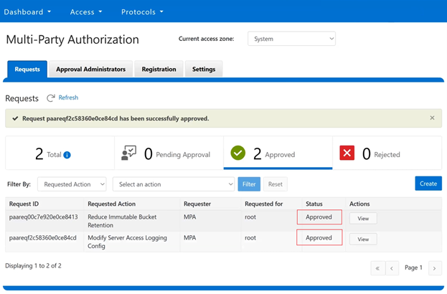Dismiss the success notification banner
447x294 pixels.
(432, 118)
